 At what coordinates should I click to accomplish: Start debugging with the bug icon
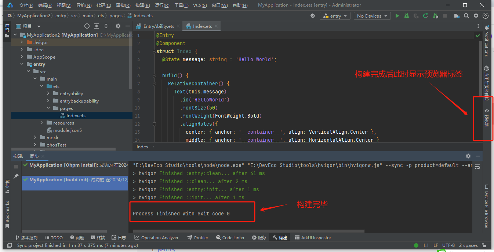[407, 16]
